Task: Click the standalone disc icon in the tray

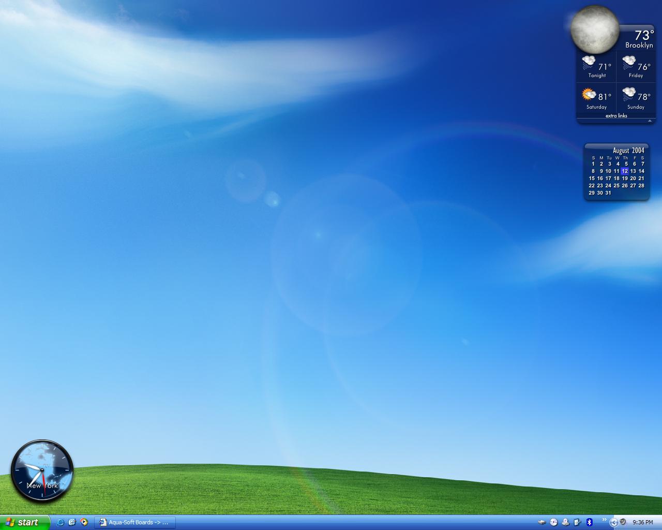Action: (554, 522)
